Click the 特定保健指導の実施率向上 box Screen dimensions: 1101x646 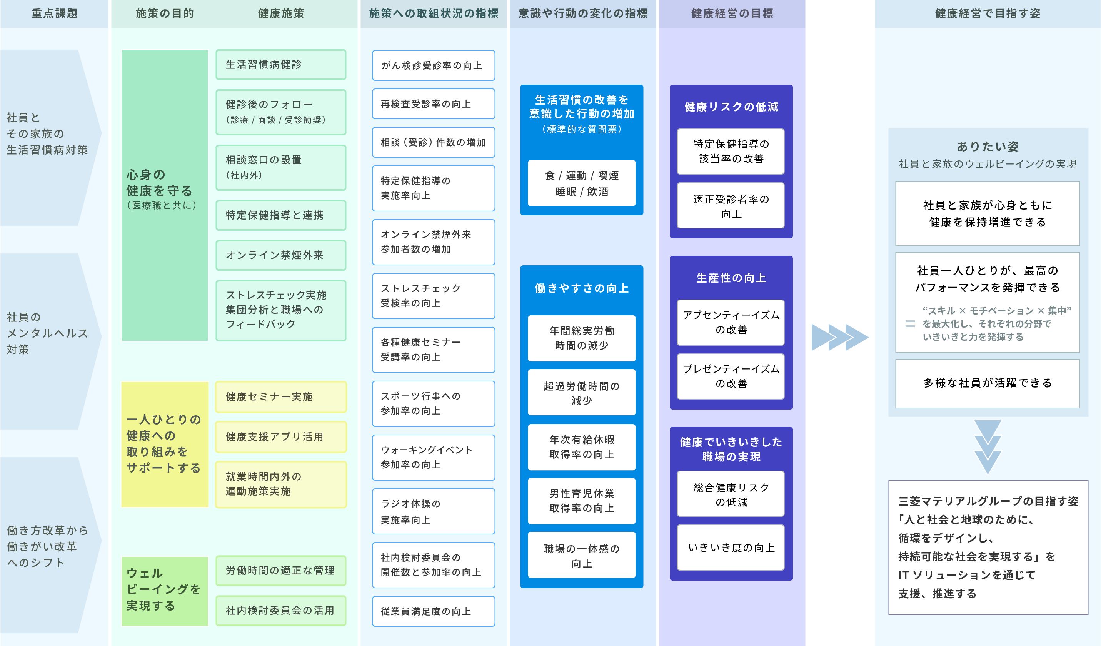pos(434,188)
